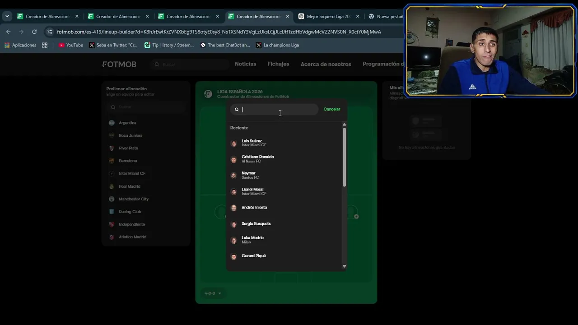Open Acerca de nosotros menu item
Screen dimensions: 578x325
click(326, 64)
